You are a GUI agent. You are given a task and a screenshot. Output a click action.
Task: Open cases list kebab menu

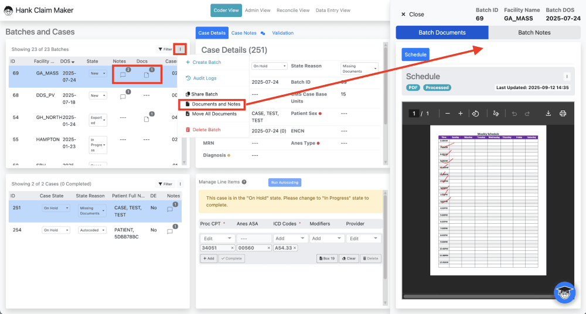(x=180, y=184)
